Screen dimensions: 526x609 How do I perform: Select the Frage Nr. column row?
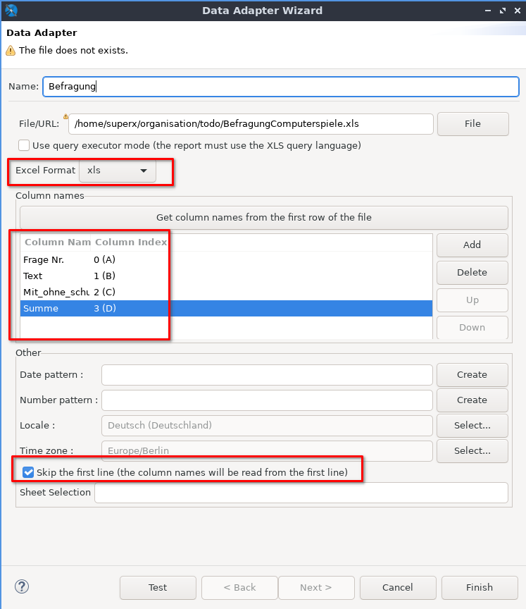[x=226, y=259]
